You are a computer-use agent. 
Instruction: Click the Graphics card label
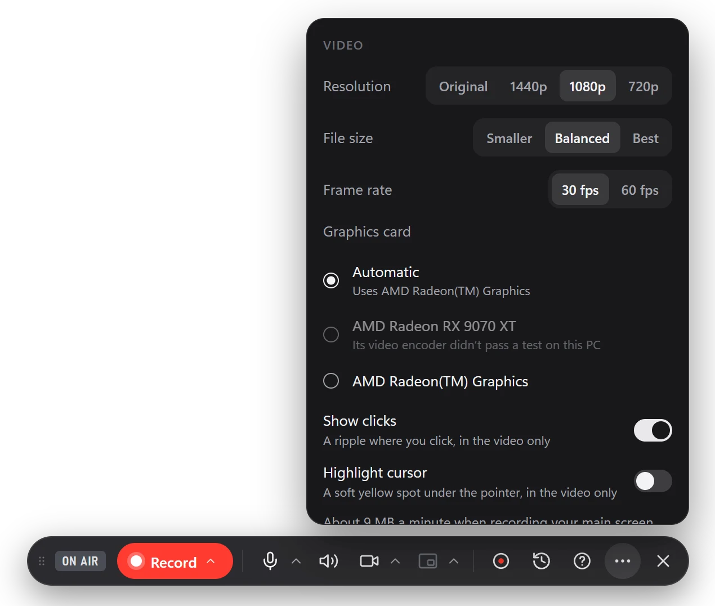367,231
